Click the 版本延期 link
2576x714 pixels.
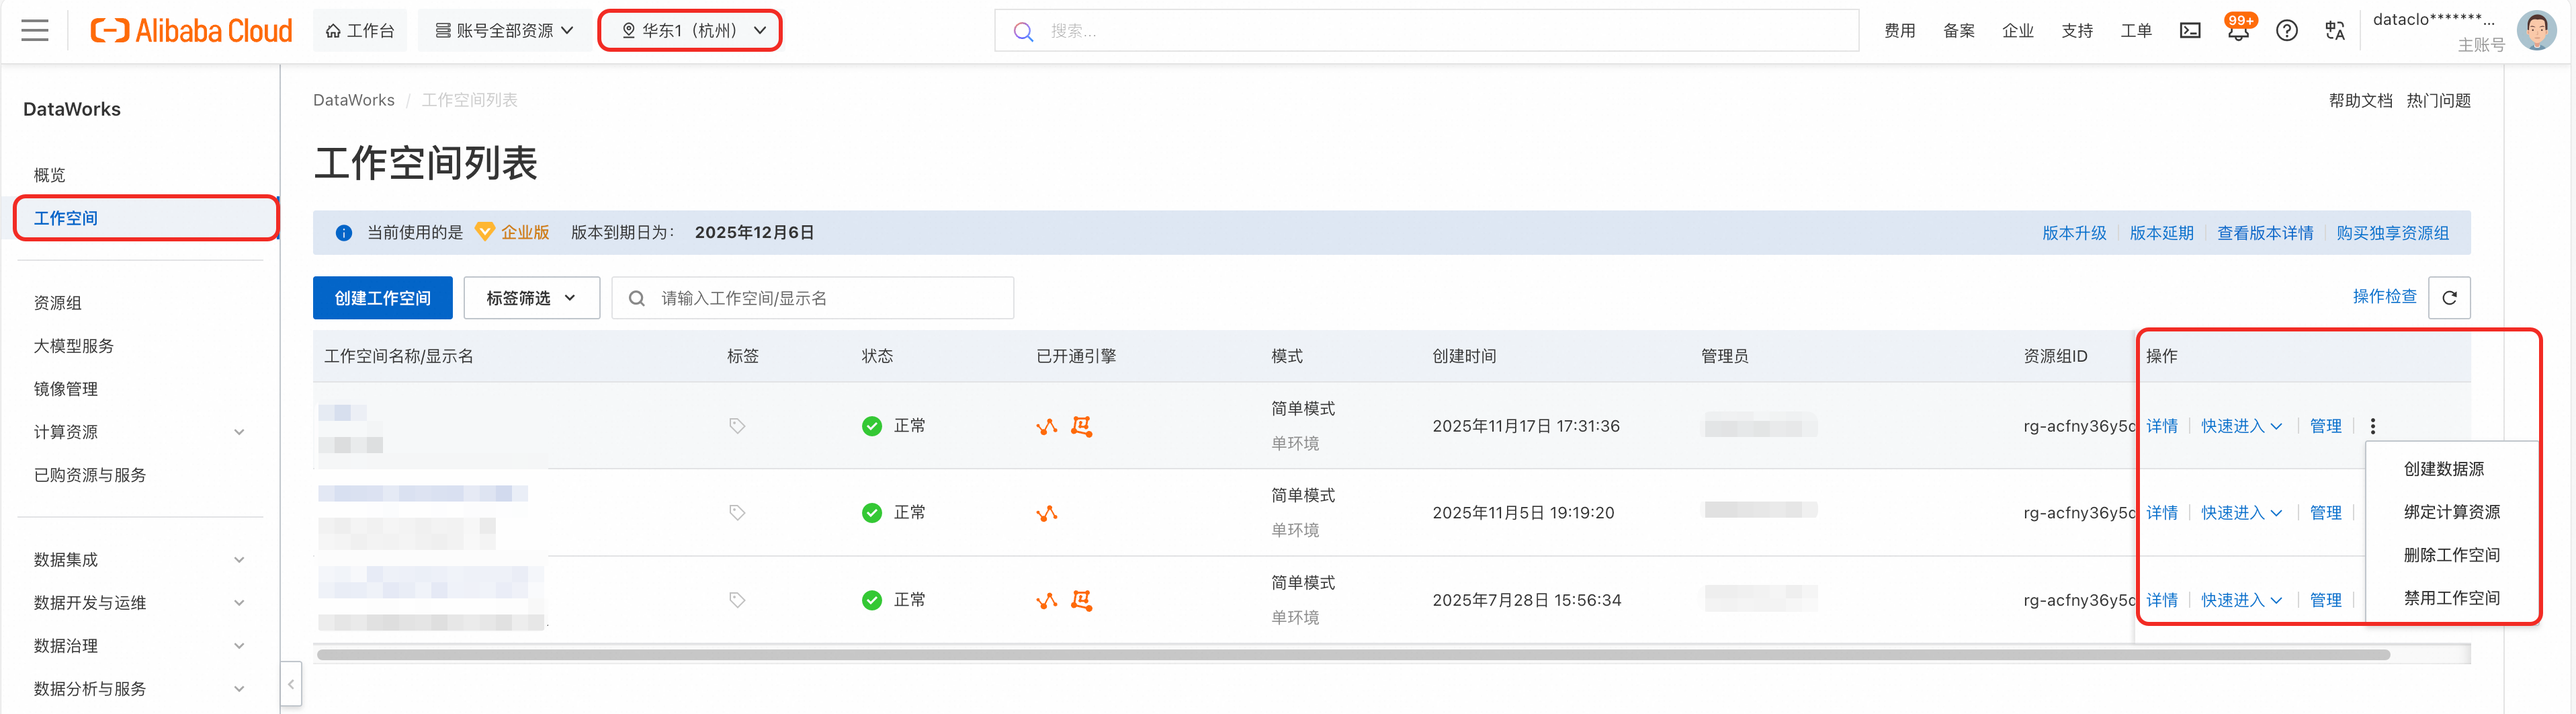[2161, 233]
